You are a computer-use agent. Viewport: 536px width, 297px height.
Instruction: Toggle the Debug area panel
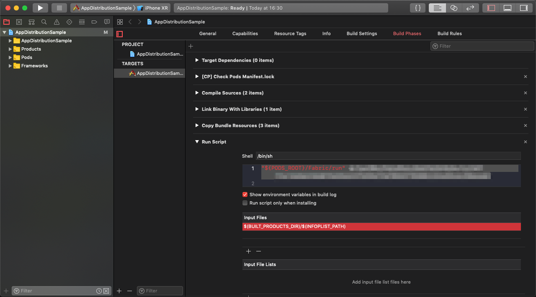coord(508,8)
